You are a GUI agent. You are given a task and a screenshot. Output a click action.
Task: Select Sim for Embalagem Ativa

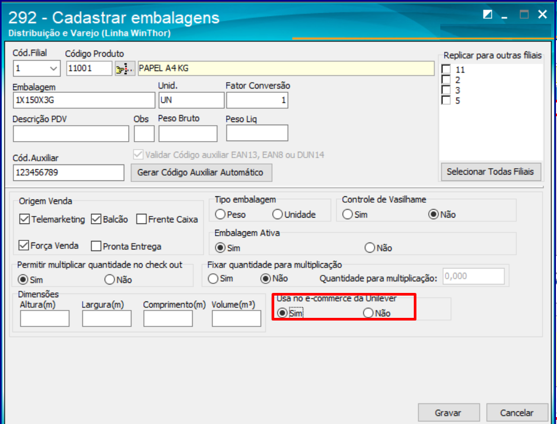point(220,248)
